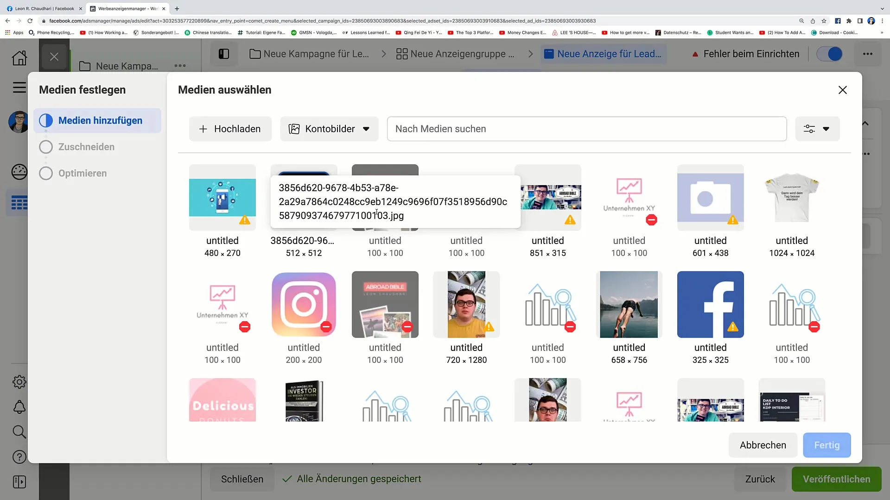Viewport: 890px width, 500px height.
Task: Expand the Kontobilder dropdown menu
Action: pos(330,129)
